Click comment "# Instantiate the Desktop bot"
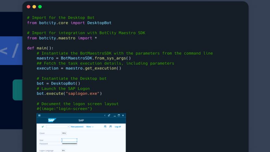The height and width of the screenshot is (152, 270). click(x=72, y=79)
